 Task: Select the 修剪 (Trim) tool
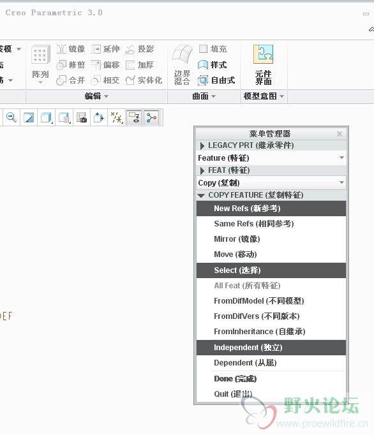coord(71,65)
